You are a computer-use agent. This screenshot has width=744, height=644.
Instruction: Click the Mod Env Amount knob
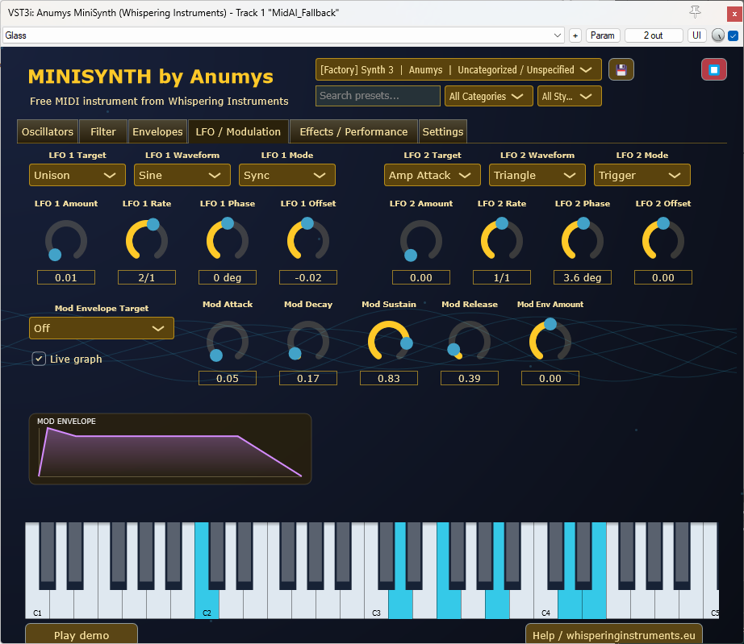(x=550, y=340)
